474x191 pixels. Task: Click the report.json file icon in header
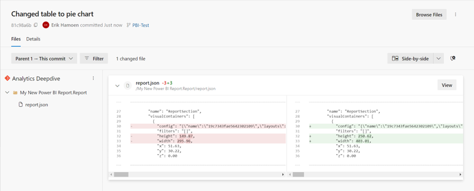[x=128, y=86]
